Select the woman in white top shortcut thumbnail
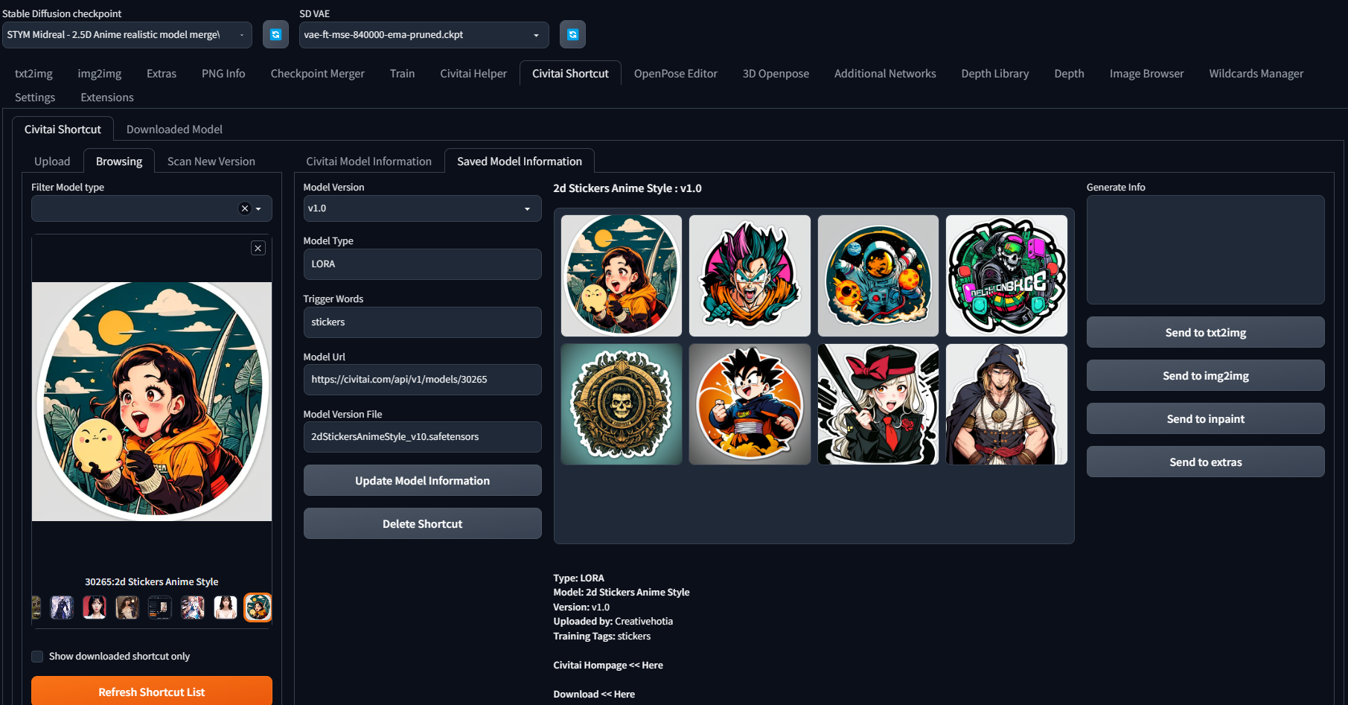Viewport: 1348px width, 705px height. [x=226, y=607]
